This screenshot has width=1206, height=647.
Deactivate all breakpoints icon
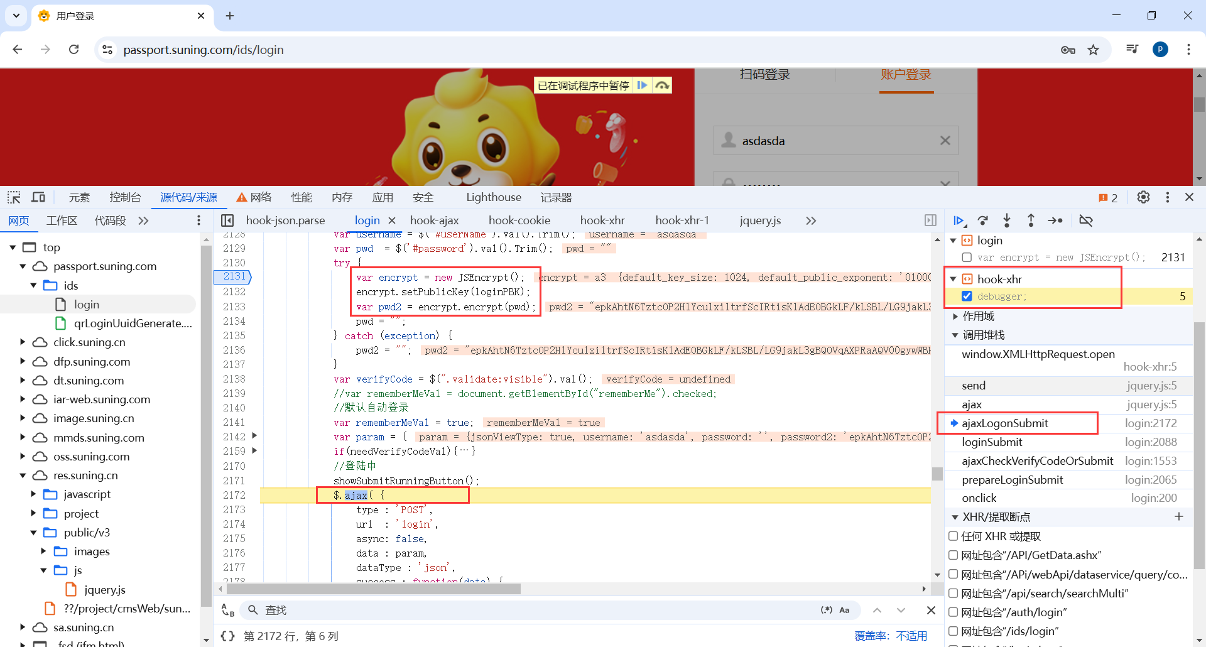point(1086,220)
